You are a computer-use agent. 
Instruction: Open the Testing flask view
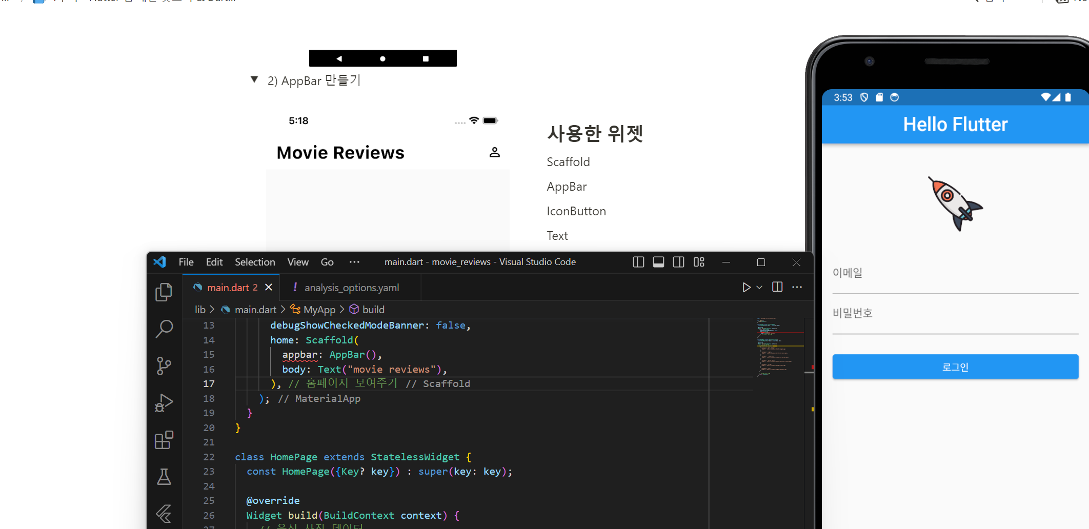coord(164,477)
